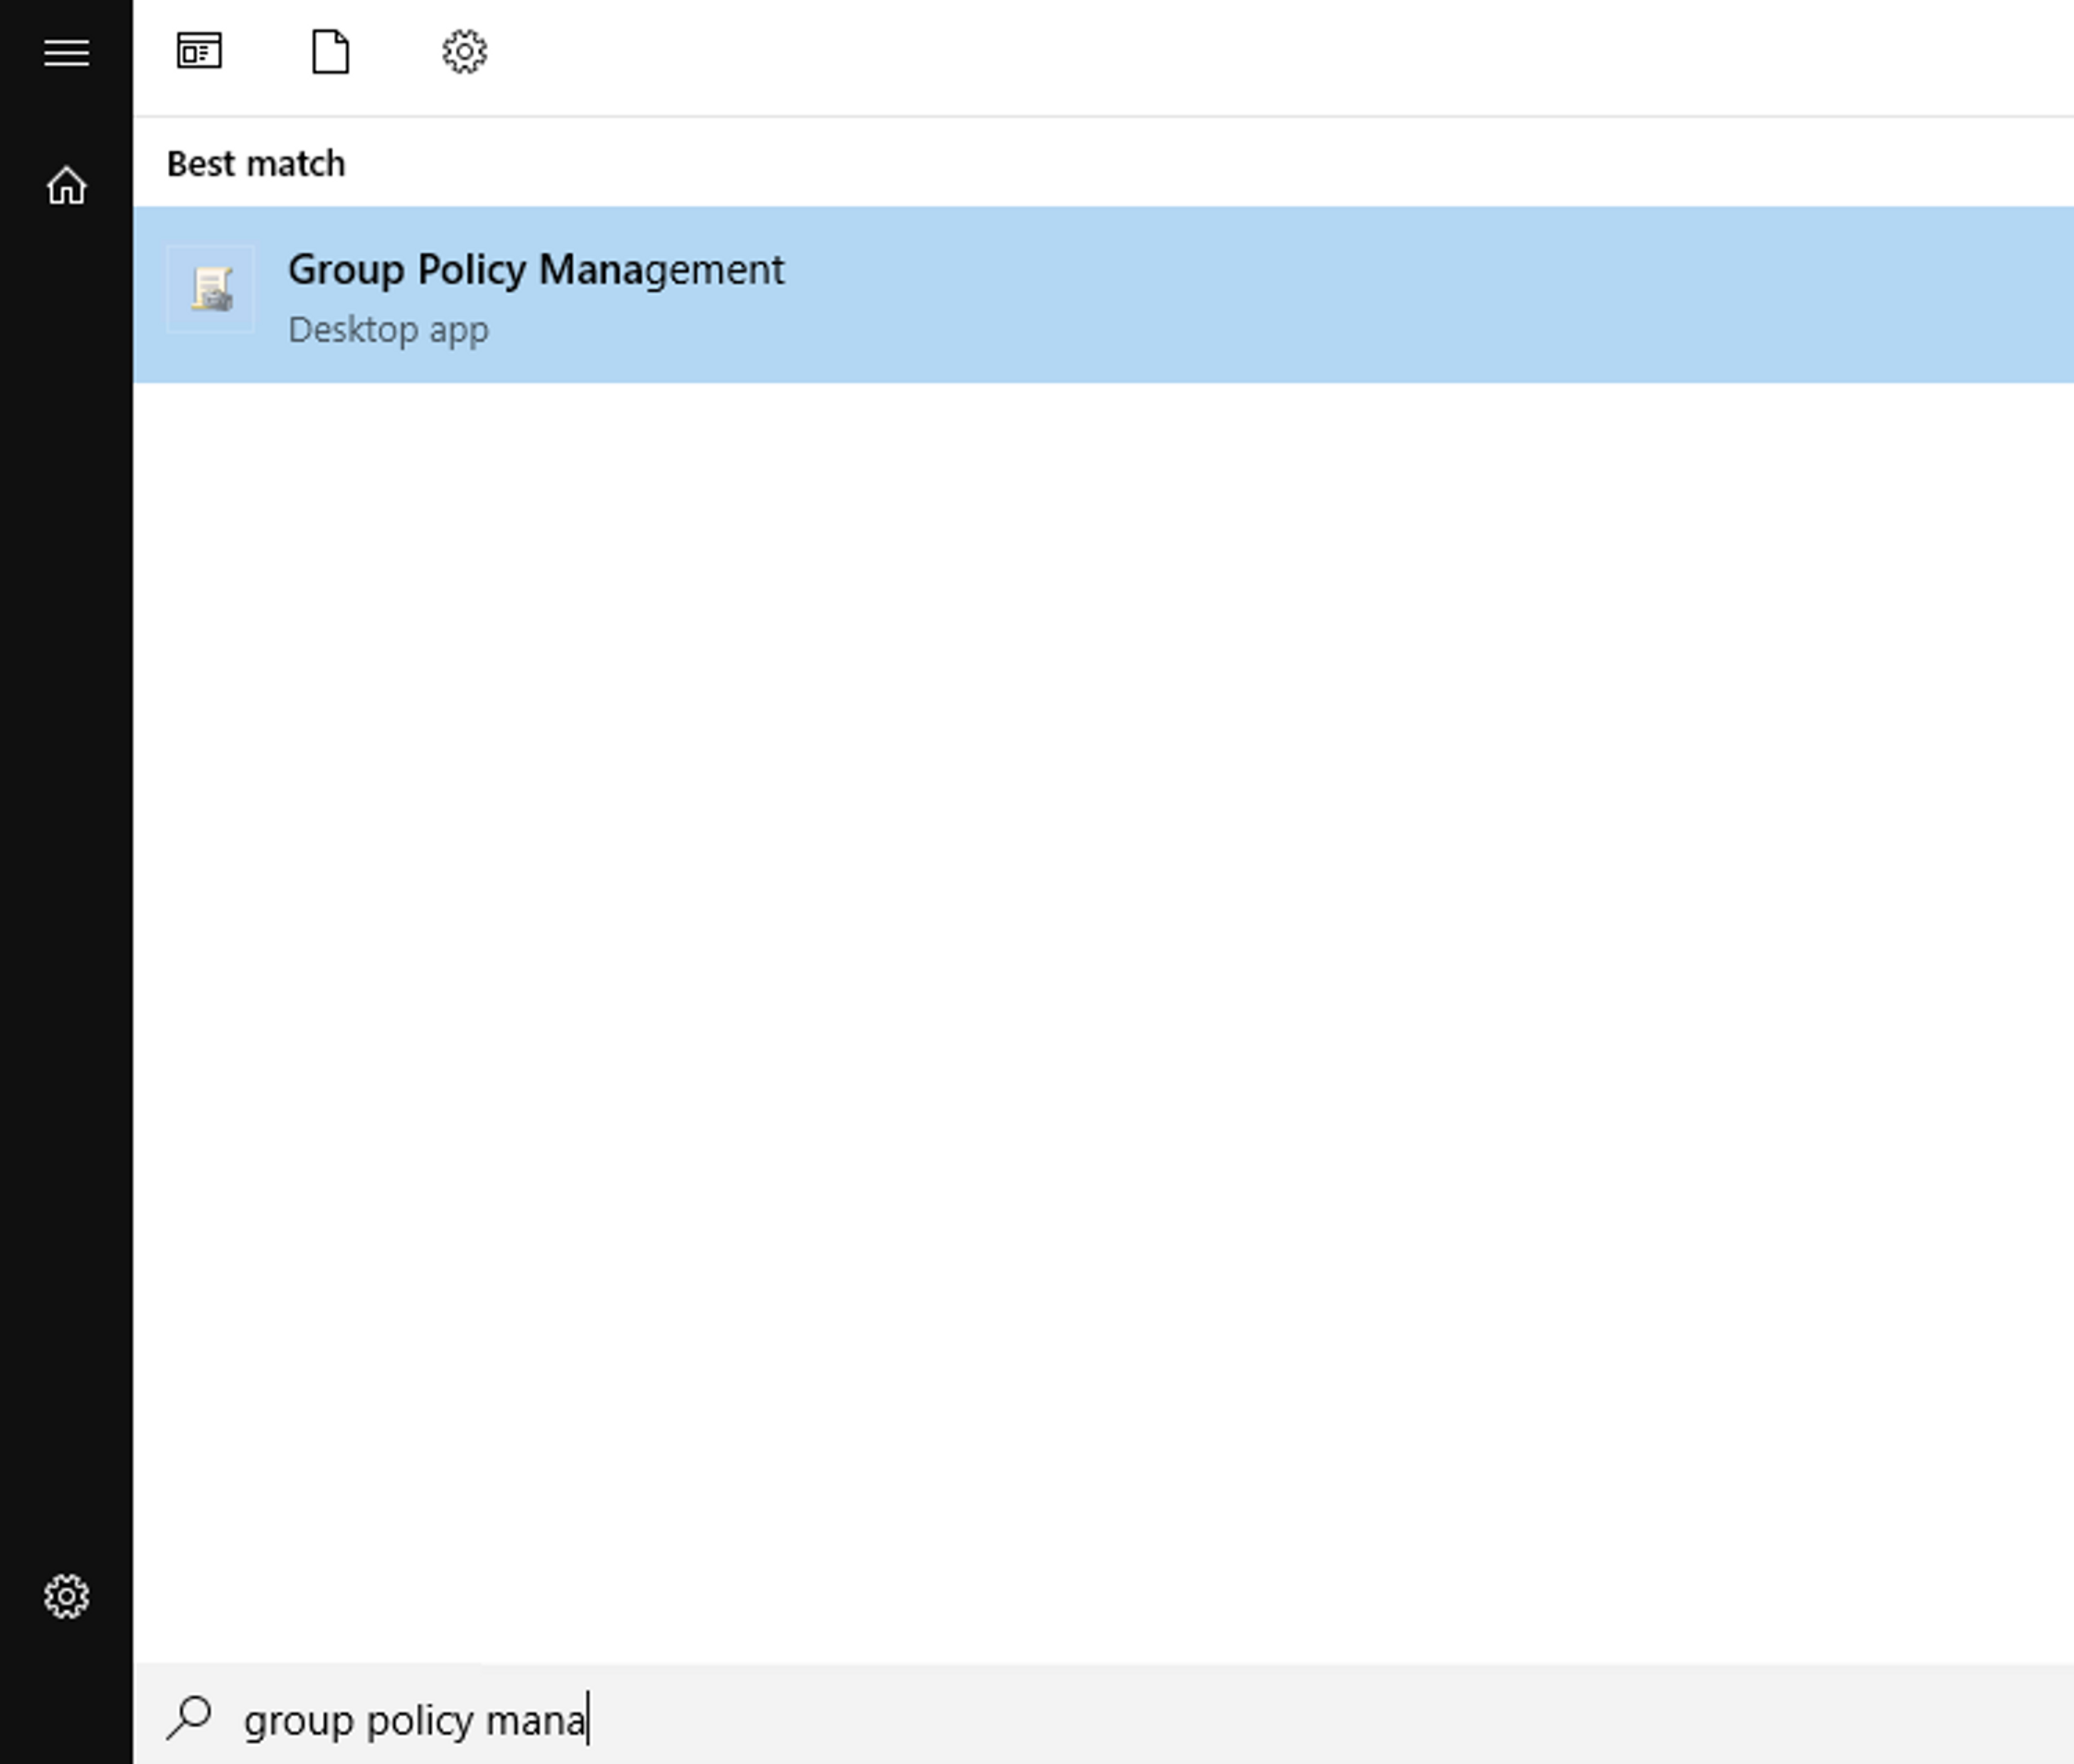2074x1764 pixels.
Task: Click blank black sidebar area under Home
Action: 66,800
